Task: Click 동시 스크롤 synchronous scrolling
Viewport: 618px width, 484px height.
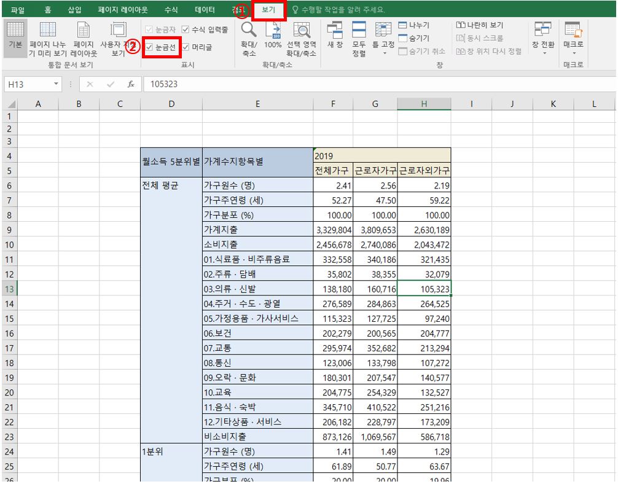Action: pyautogui.click(x=480, y=38)
